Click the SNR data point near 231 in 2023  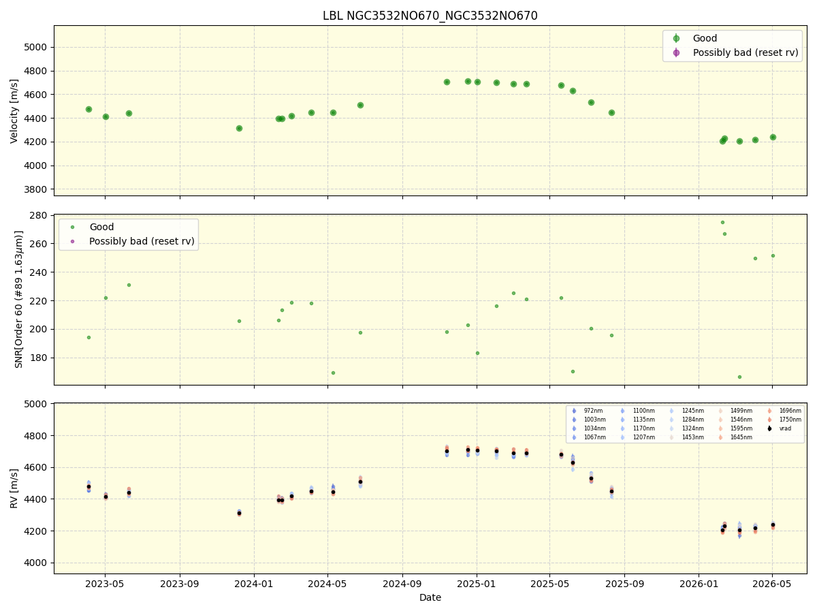(x=129, y=285)
